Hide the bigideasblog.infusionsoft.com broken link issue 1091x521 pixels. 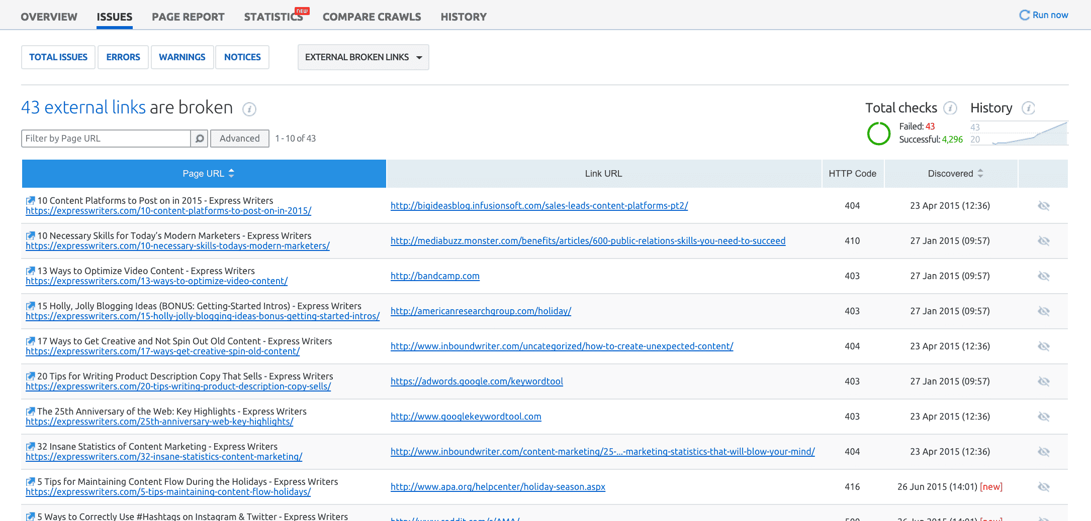tap(1044, 206)
